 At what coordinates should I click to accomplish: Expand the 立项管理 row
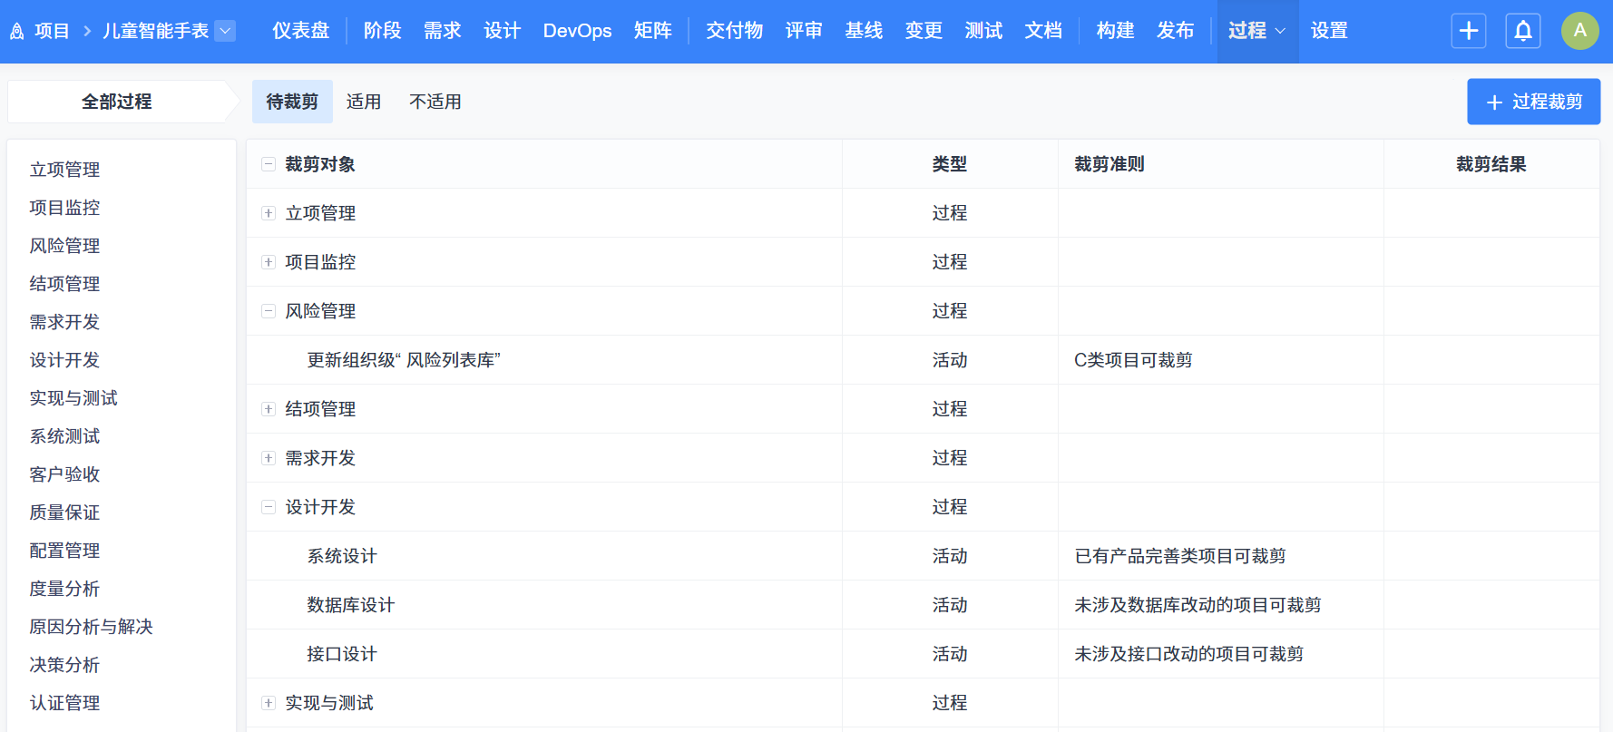[269, 213]
